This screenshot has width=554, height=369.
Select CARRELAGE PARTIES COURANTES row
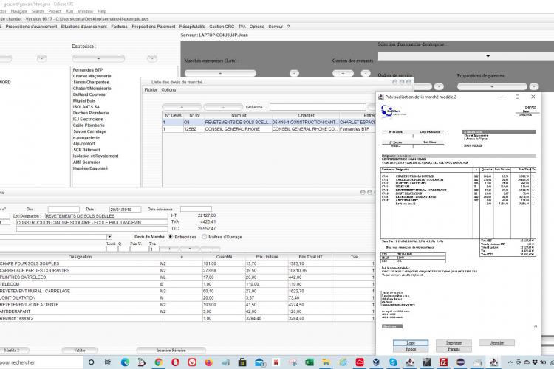click(x=187, y=271)
